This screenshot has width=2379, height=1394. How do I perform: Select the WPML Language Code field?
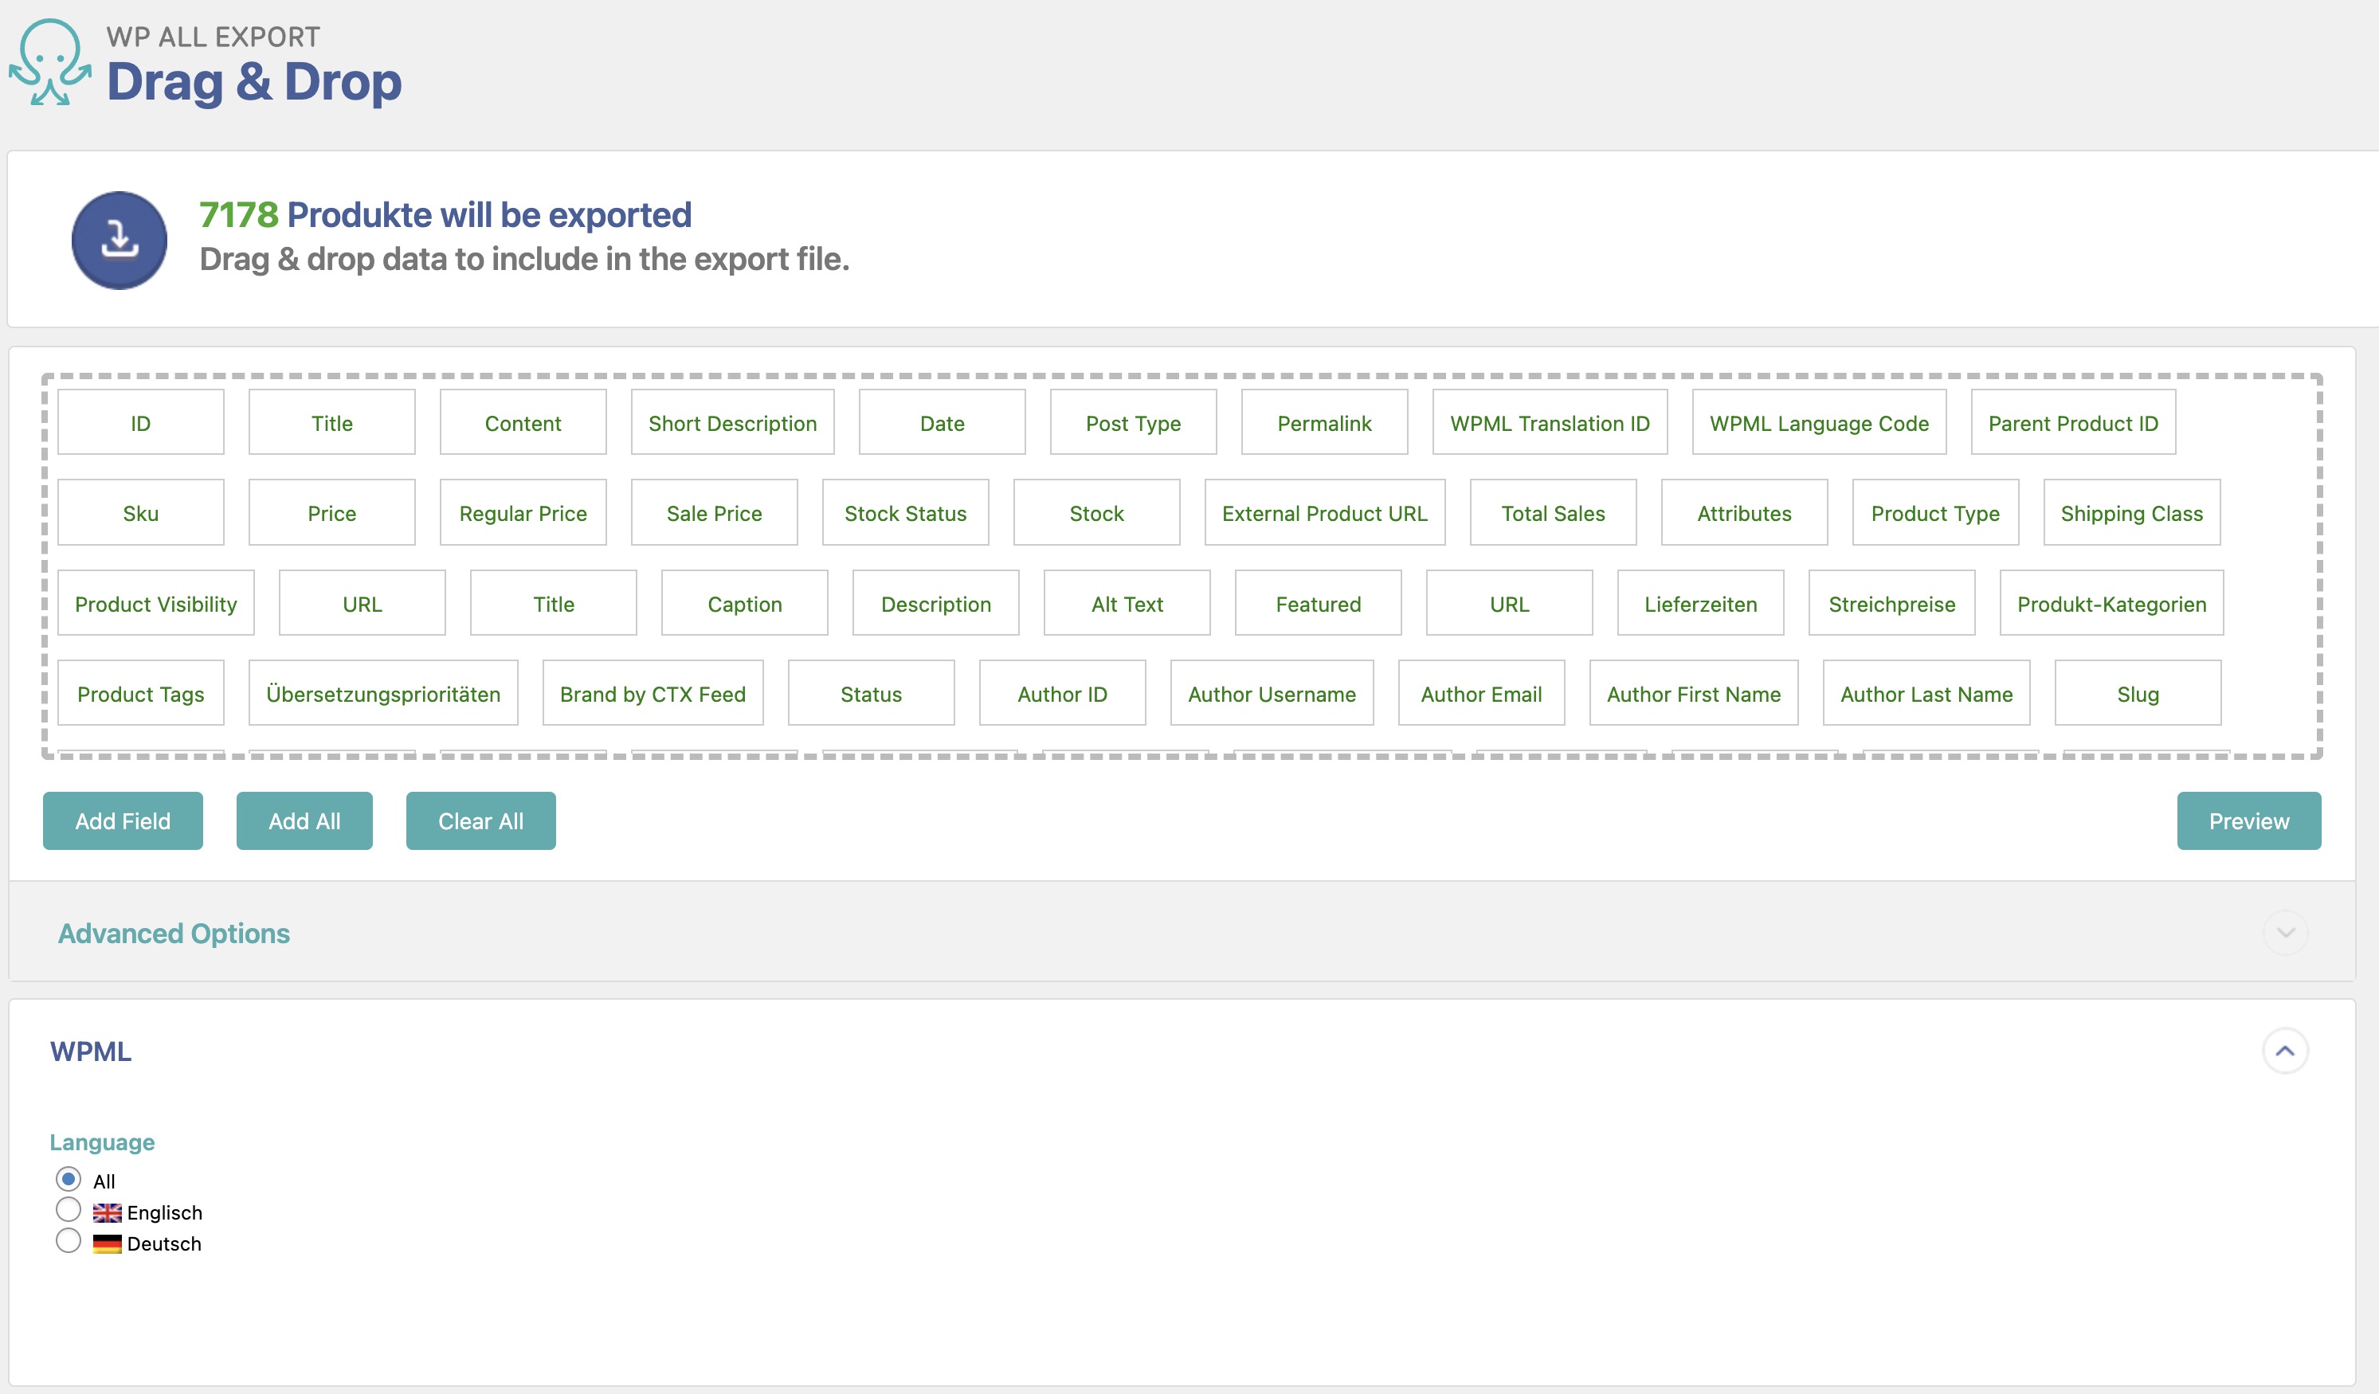pyautogui.click(x=1819, y=423)
